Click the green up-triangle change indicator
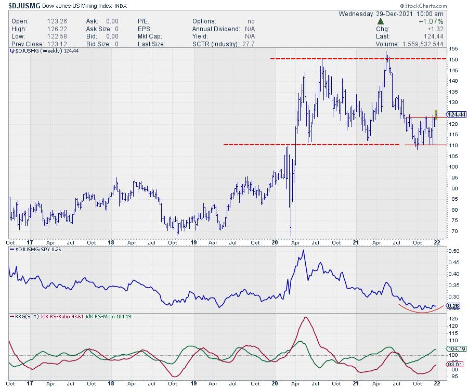468x388 pixels. coord(381,21)
